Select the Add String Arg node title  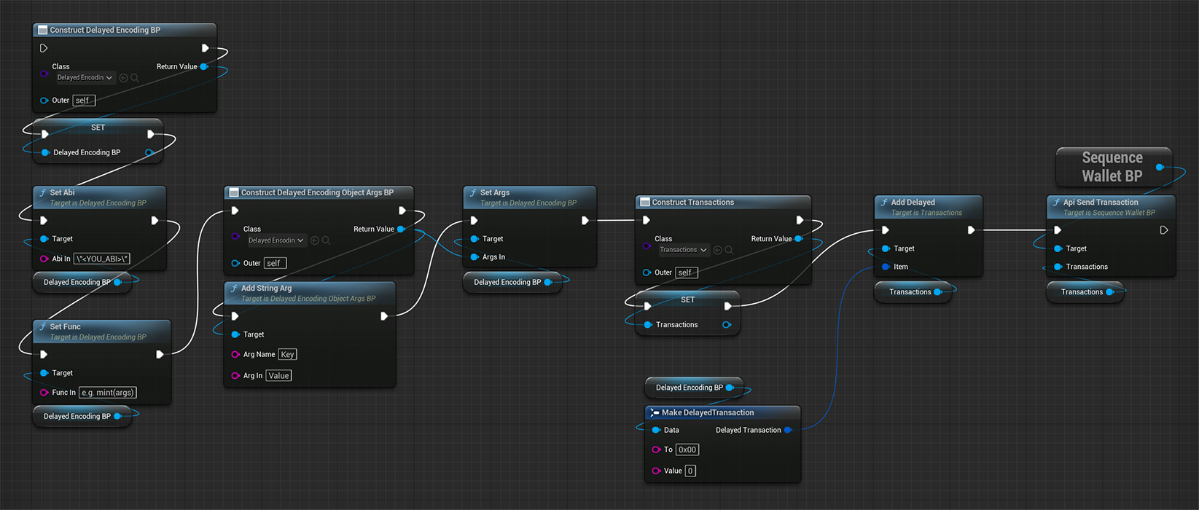266,288
